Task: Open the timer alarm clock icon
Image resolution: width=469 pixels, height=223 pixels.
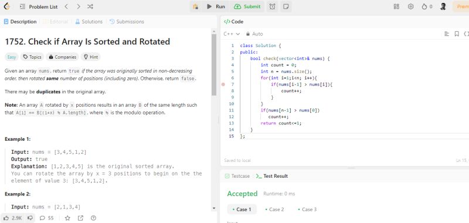Action: tap(272, 6)
